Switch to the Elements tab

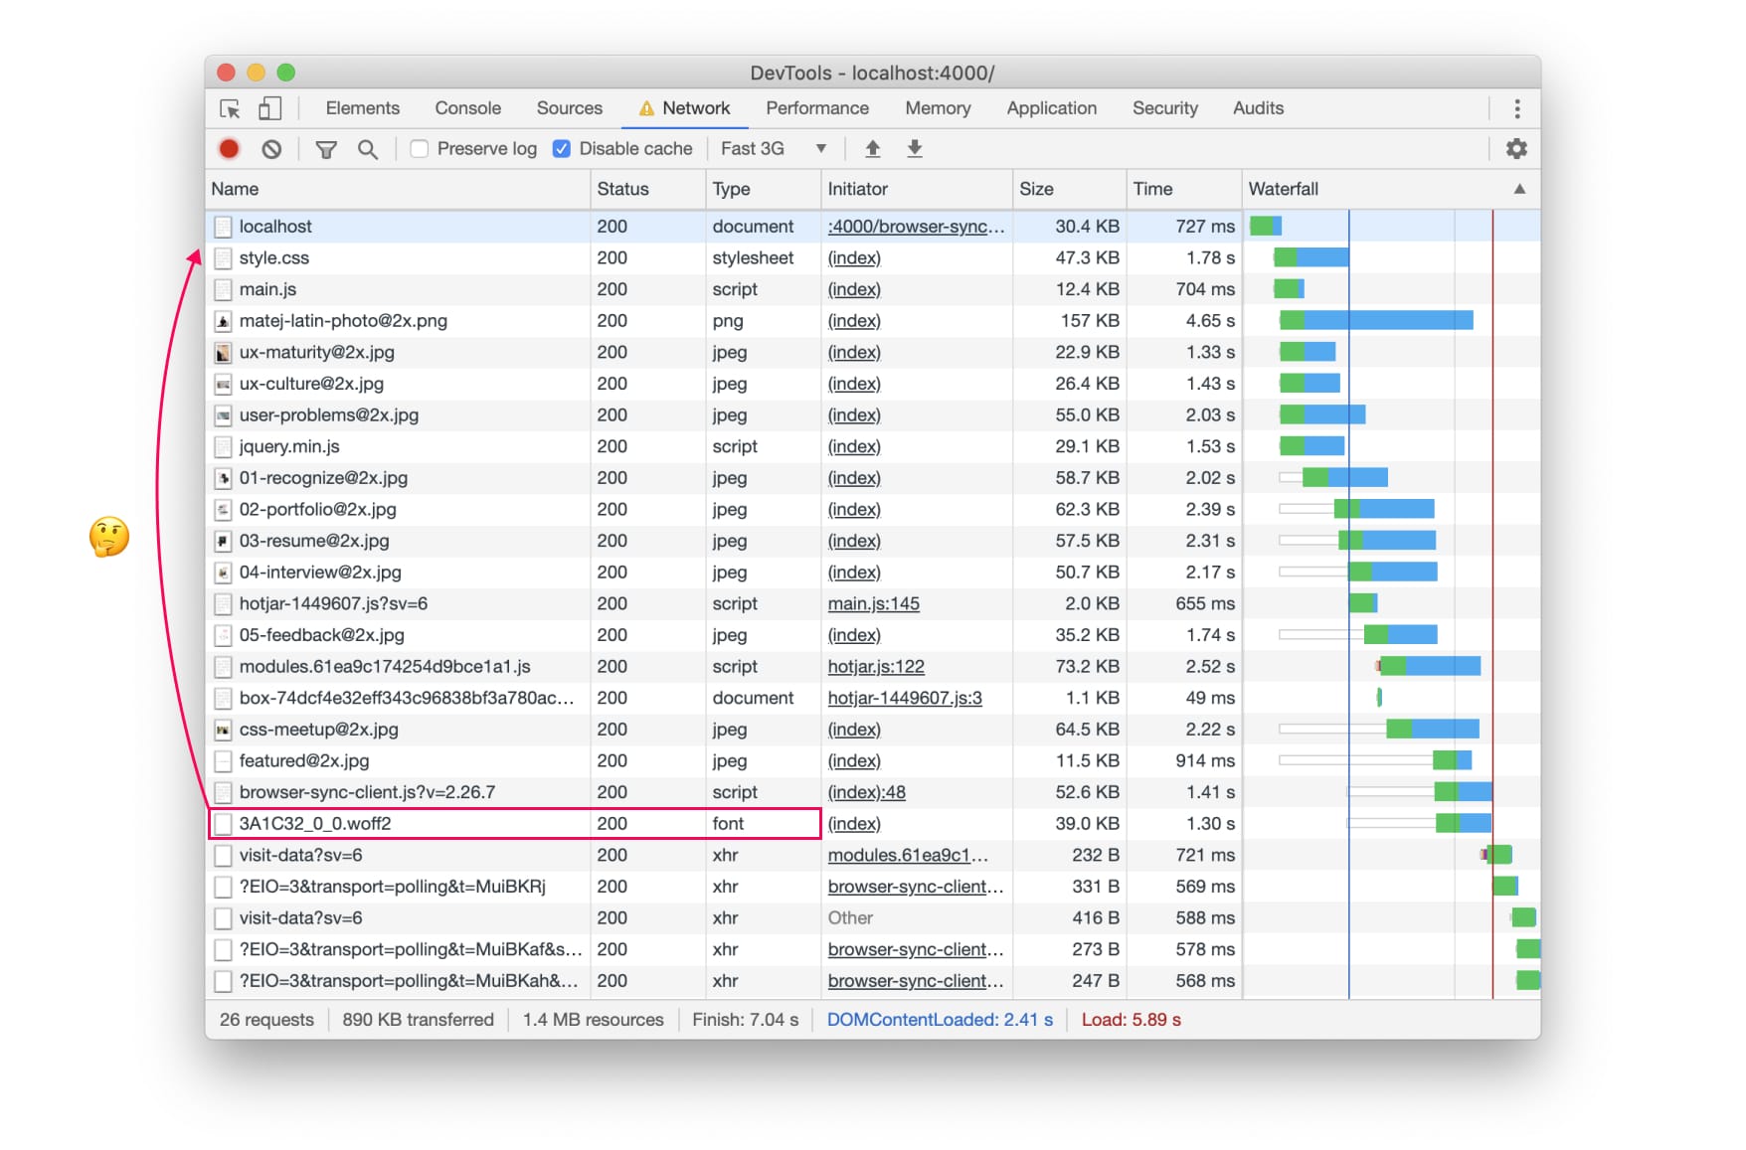[362, 108]
